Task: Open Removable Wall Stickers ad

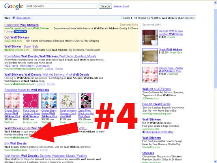Action: [21, 25]
